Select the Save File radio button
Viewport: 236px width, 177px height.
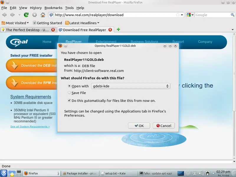(x=69, y=93)
